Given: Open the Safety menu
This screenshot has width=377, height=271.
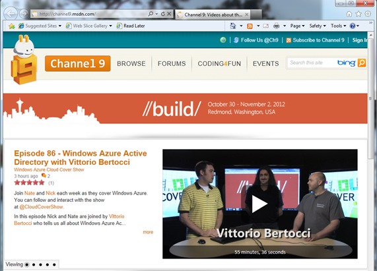Looking at the screenshot, I should tap(318, 26).
